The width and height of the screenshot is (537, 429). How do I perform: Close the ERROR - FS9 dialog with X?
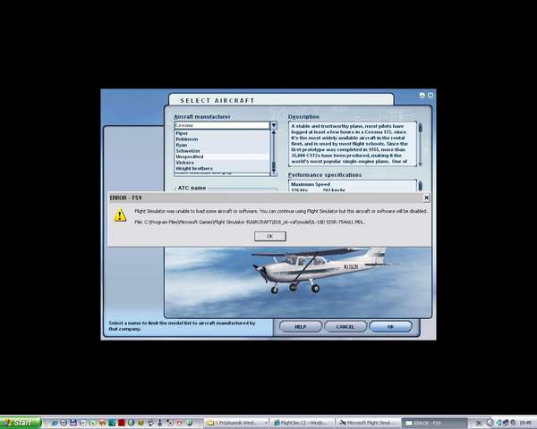point(426,197)
